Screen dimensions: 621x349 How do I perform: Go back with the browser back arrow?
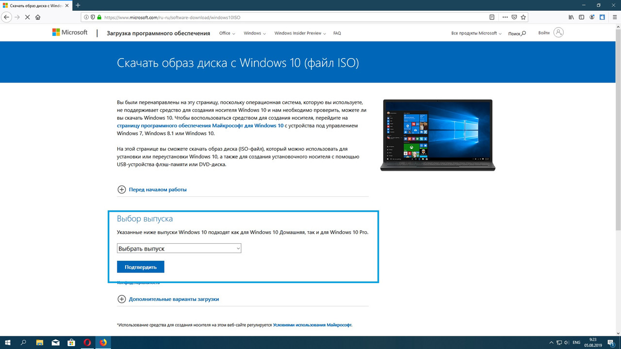(x=6, y=17)
